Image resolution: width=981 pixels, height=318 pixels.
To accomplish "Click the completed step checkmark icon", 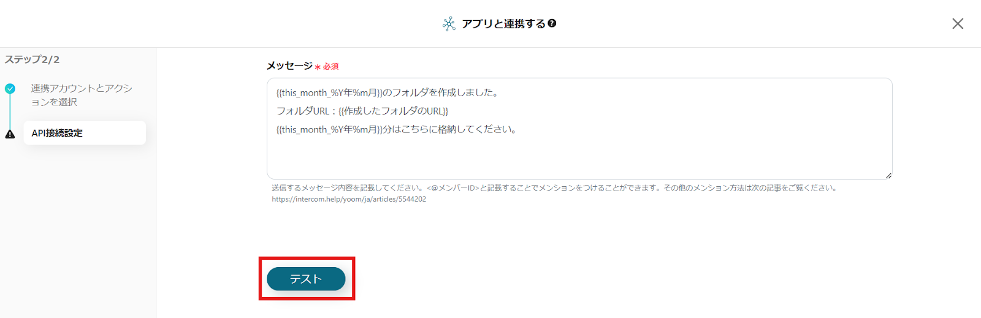I will [10, 88].
